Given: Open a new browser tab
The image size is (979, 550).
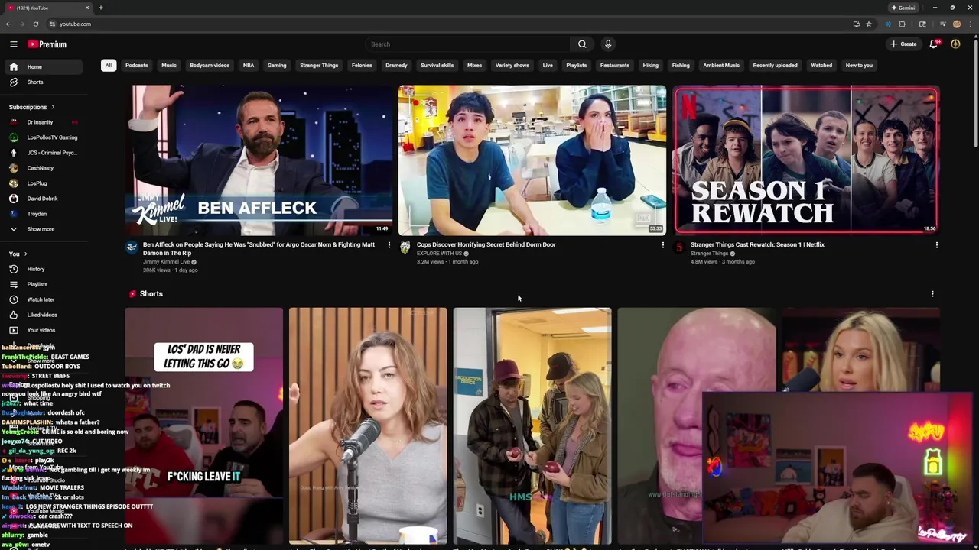Looking at the screenshot, I should 100,8.
